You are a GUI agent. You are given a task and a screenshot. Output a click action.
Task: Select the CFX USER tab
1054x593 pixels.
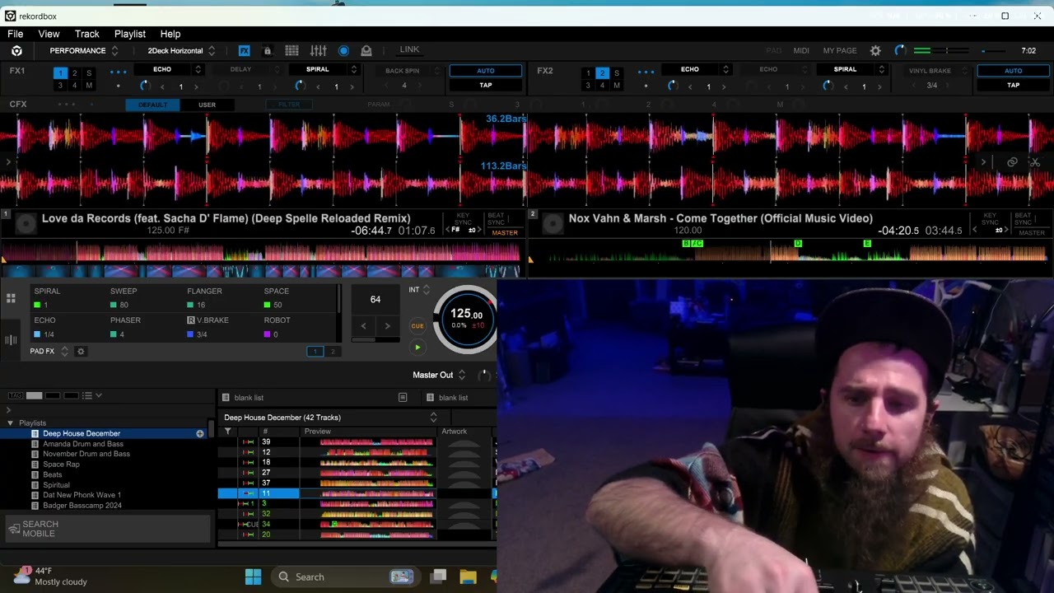pos(207,105)
